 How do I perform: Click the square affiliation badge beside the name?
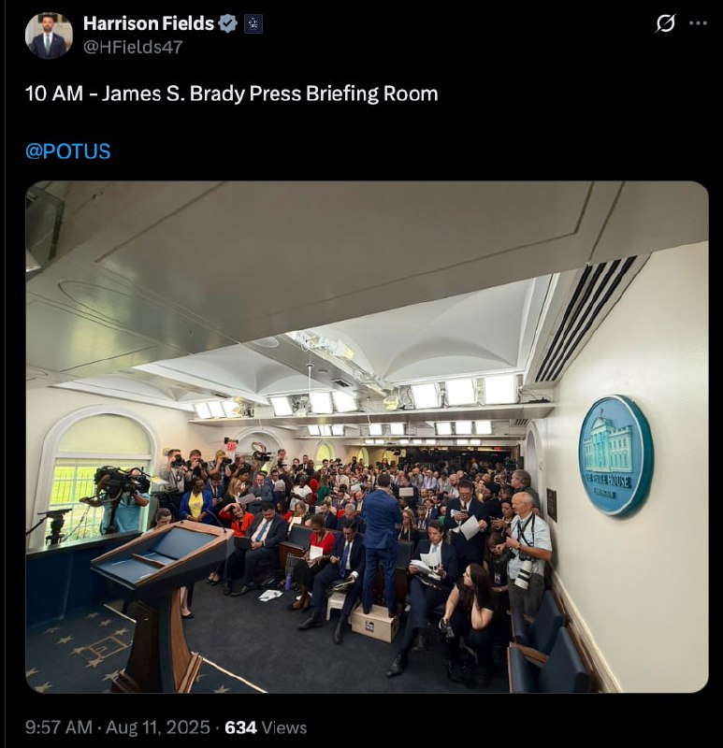(253, 24)
